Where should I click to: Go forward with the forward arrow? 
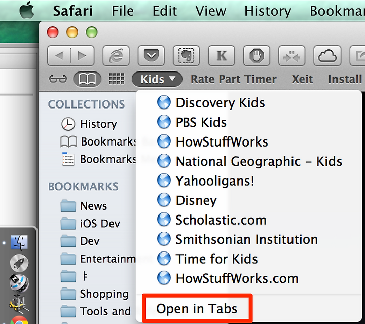tap(83, 56)
